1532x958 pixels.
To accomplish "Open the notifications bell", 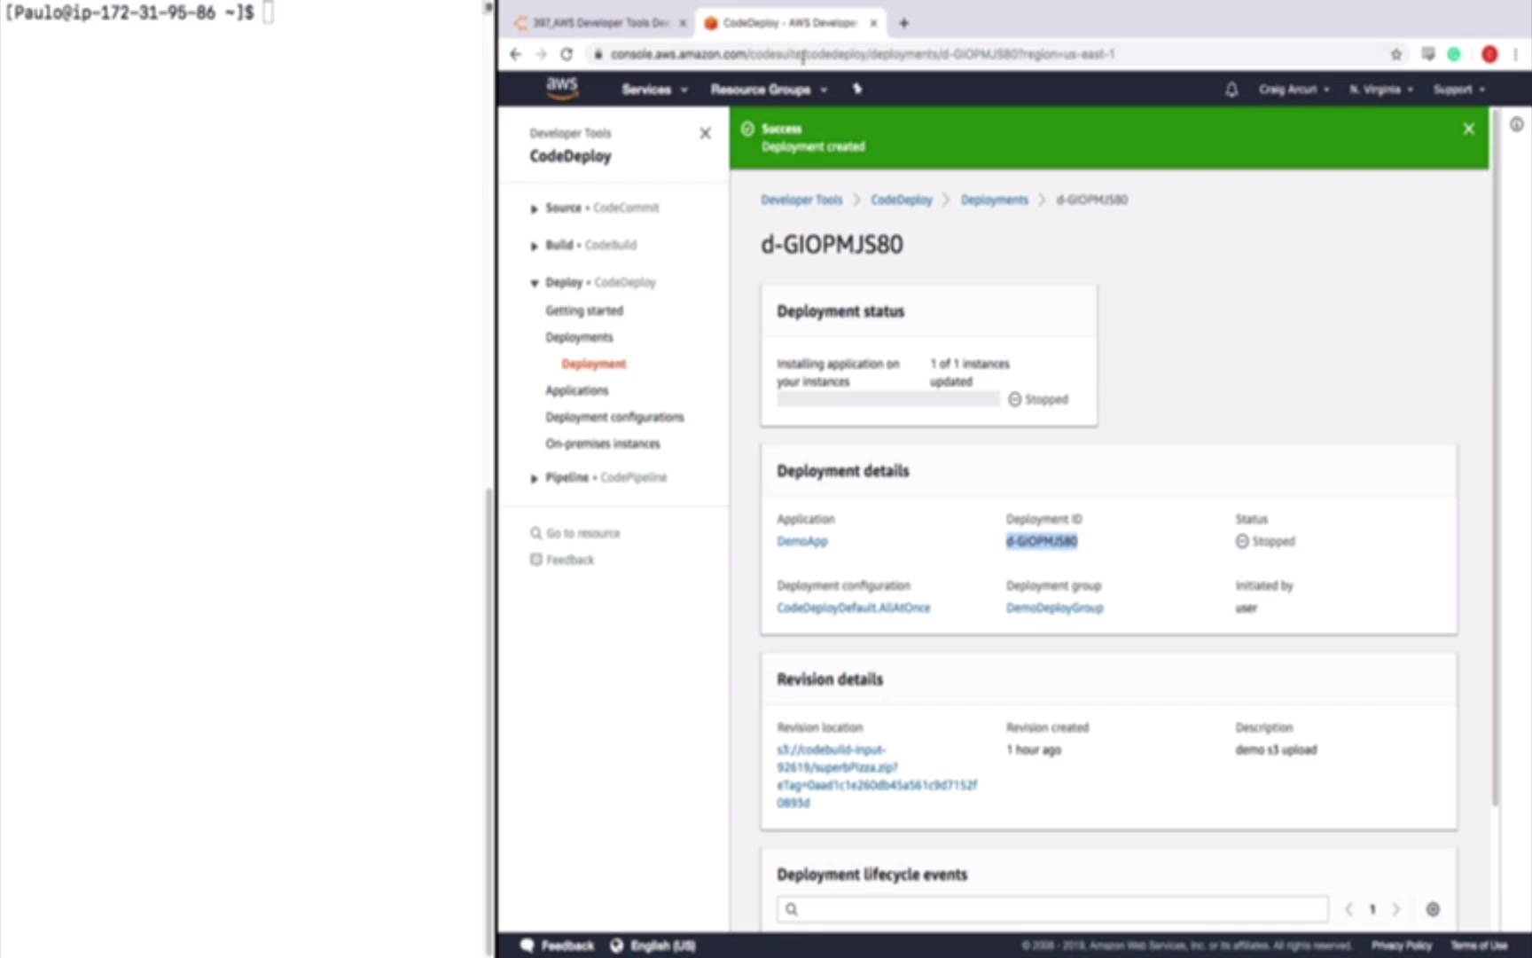I will (x=1231, y=90).
